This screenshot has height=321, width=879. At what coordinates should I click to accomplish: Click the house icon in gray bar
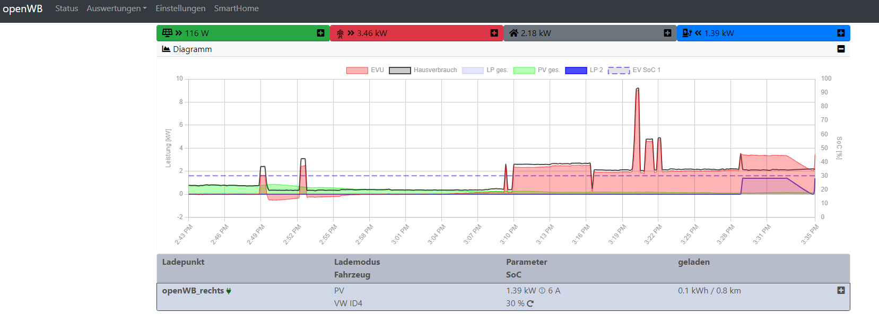coord(514,33)
